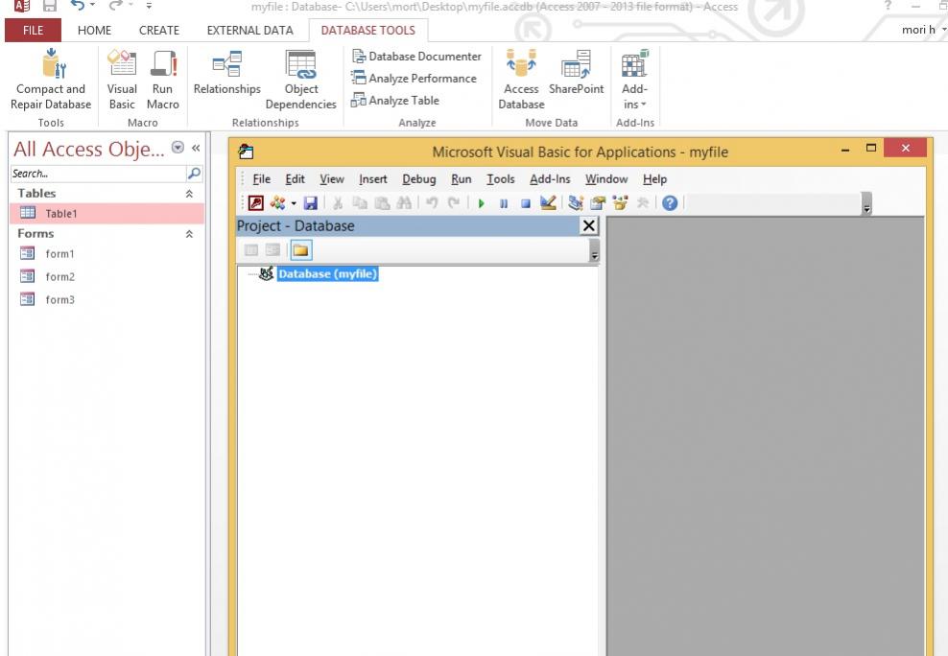Click Run Macro ribbon icon
Image resolution: width=948 pixels, height=656 pixels.
[x=162, y=80]
